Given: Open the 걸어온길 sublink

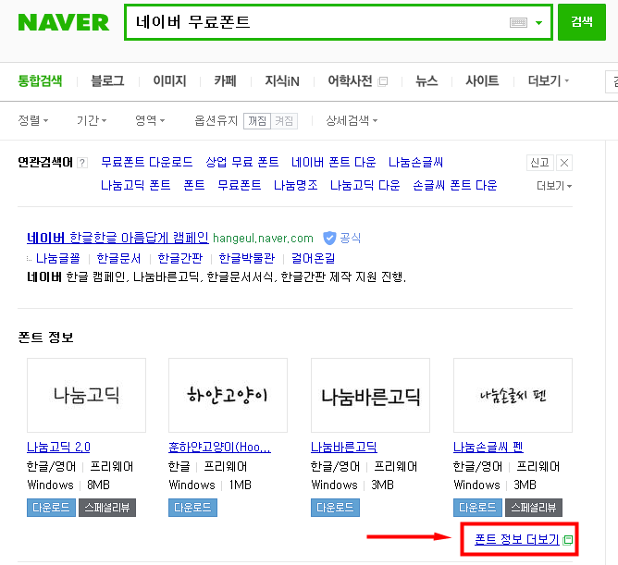Looking at the screenshot, I should [313, 258].
